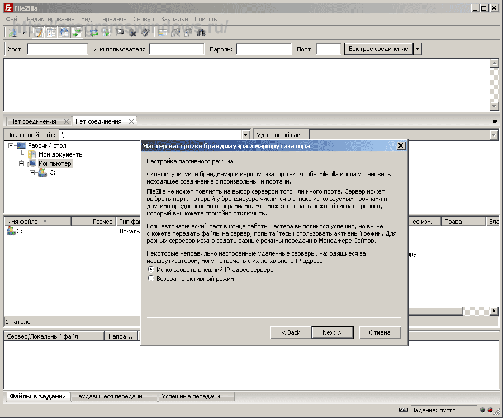
Task: Click the refresh file lists icon
Action: (x=94, y=32)
